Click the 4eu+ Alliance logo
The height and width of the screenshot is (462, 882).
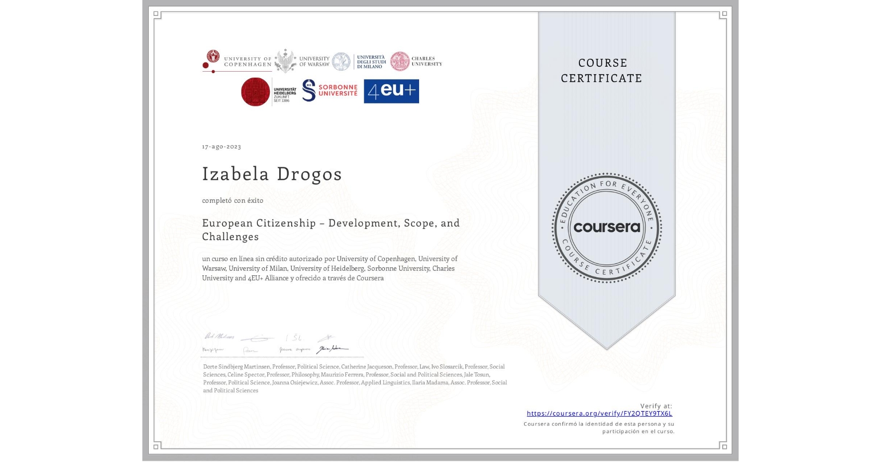(391, 92)
